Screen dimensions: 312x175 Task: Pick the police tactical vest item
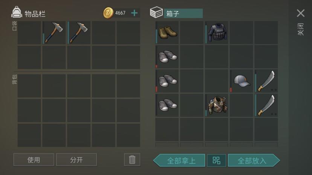217,33
